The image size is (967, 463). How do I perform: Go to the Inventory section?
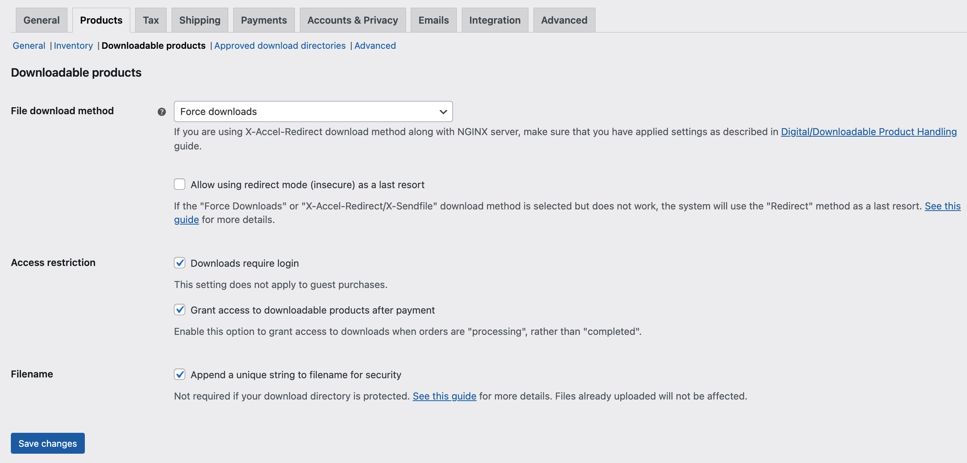tap(73, 45)
